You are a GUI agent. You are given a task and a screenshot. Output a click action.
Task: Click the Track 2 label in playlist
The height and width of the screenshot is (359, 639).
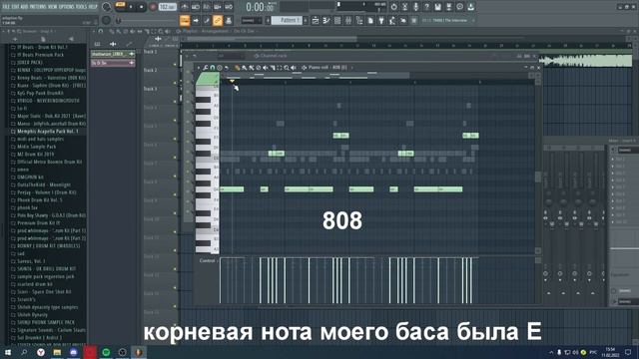pos(151,71)
